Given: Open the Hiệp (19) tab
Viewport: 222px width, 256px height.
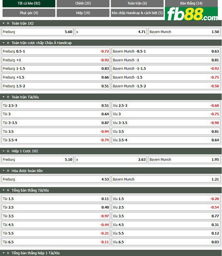Looking at the screenshot, I should click(x=83, y=13).
